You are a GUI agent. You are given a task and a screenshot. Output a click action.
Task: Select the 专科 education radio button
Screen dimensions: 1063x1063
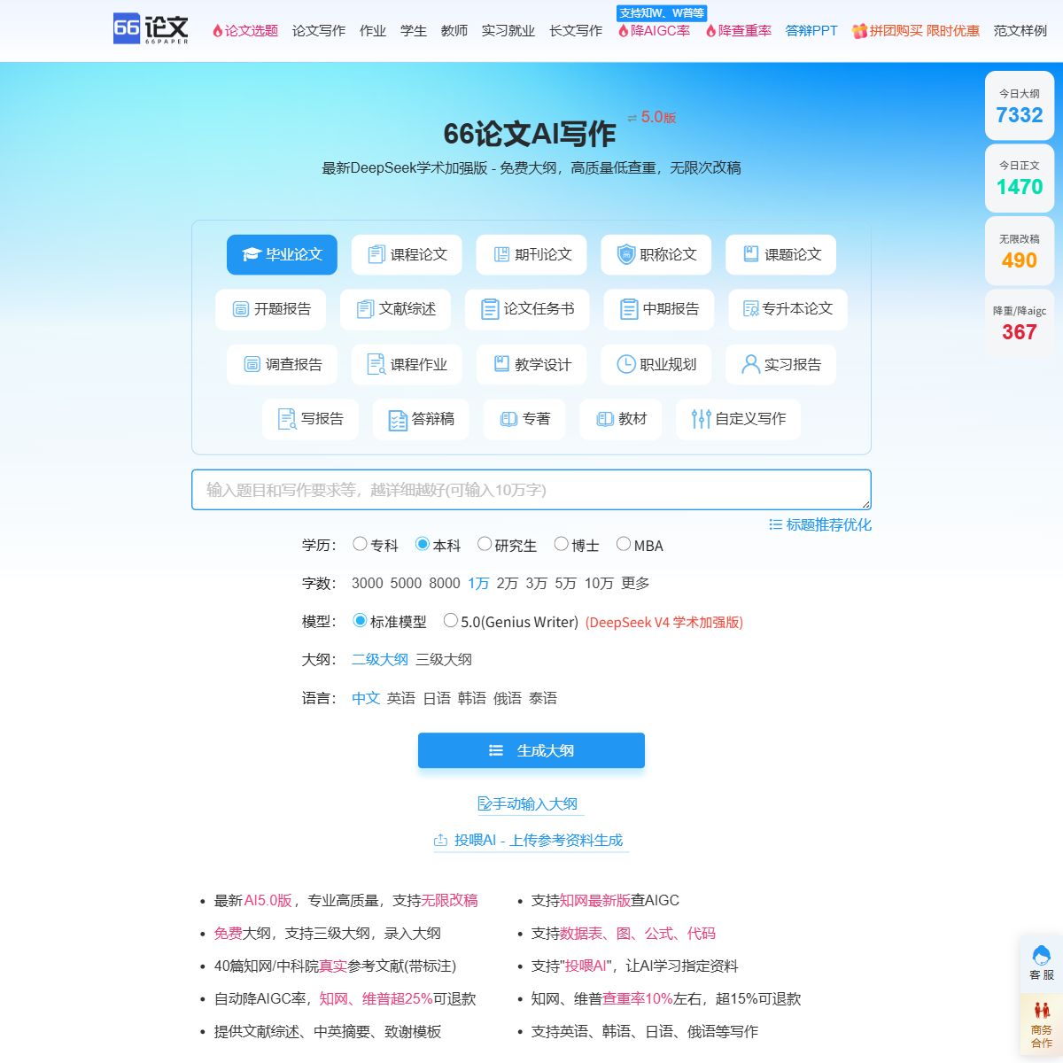[x=360, y=544]
